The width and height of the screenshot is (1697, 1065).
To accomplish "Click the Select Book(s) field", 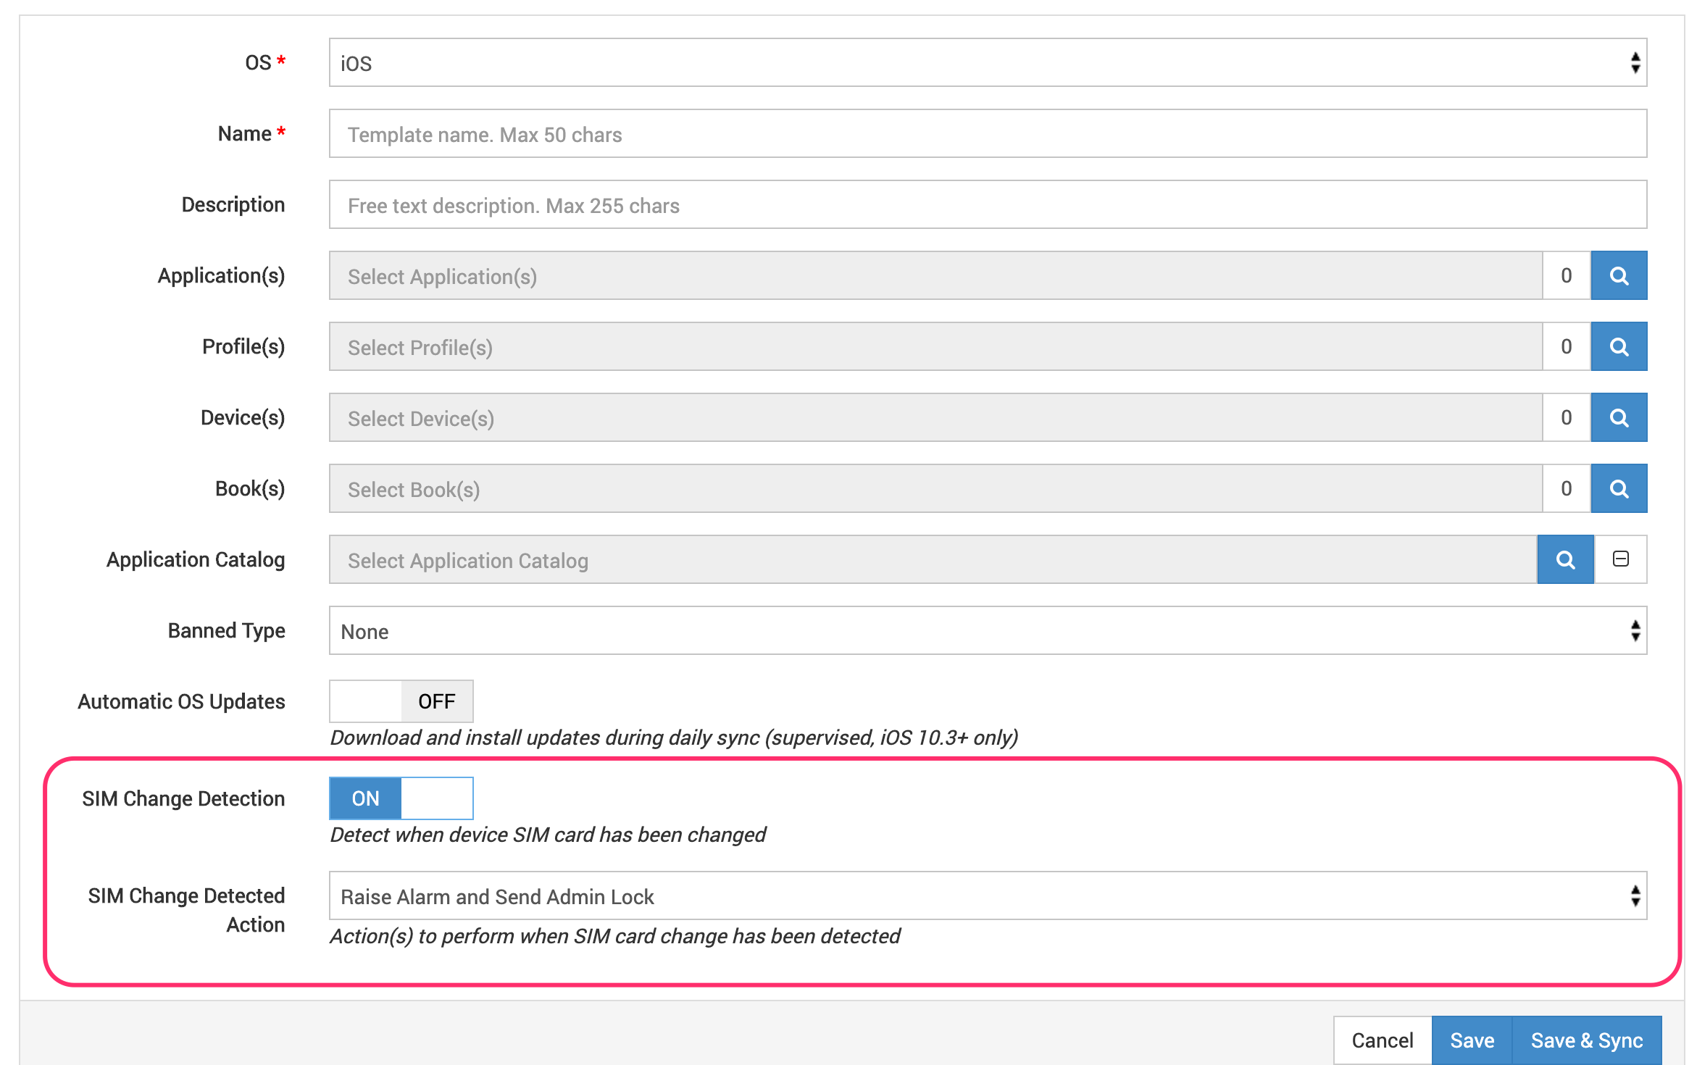I will 935,489.
